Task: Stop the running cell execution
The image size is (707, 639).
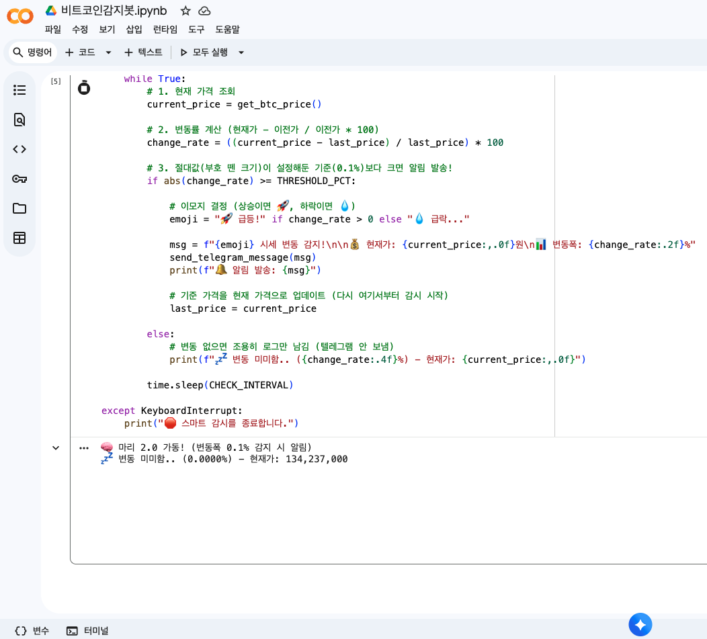Action: tap(84, 88)
